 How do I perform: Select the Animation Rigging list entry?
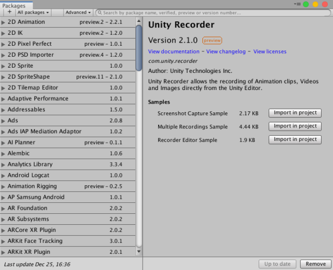tap(68, 186)
